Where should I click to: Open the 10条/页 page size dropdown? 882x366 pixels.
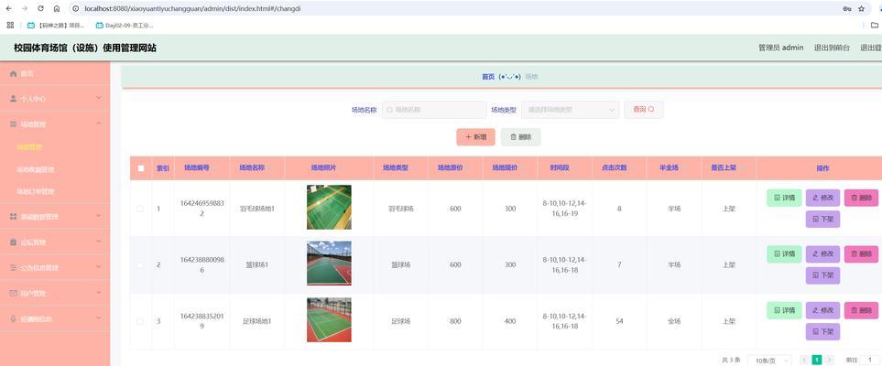click(769, 361)
